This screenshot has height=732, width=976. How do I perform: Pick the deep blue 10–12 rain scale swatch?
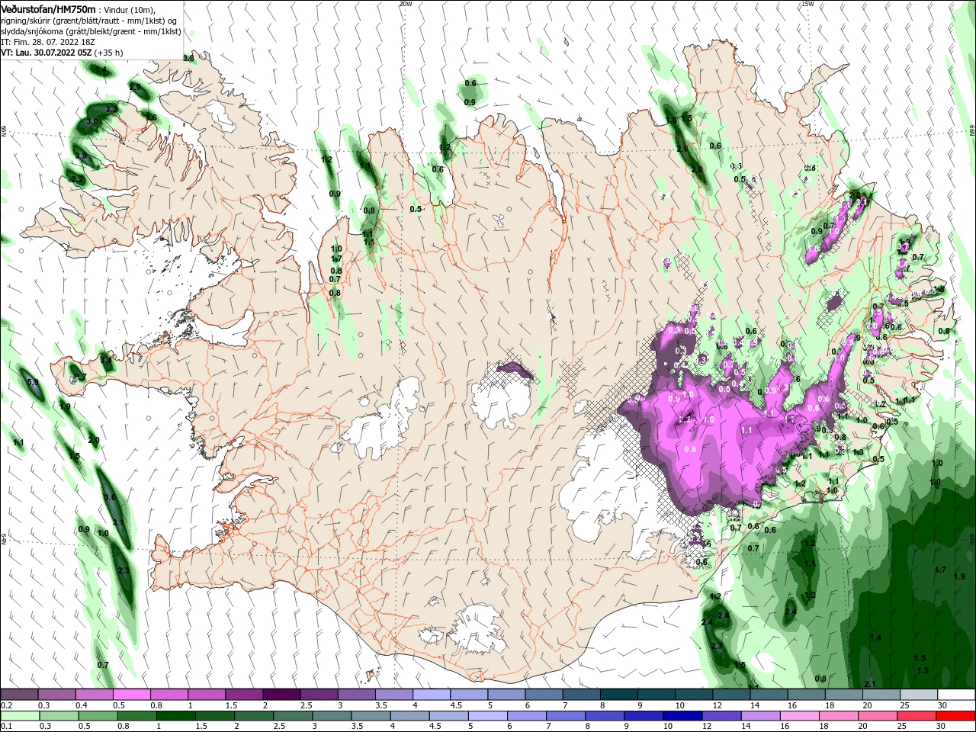pyautogui.click(x=683, y=717)
